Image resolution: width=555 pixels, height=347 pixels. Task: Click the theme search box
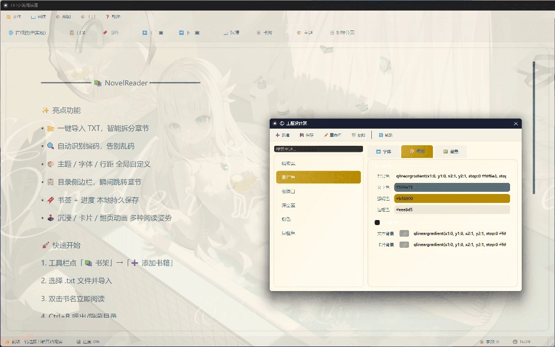[x=319, y=149]
